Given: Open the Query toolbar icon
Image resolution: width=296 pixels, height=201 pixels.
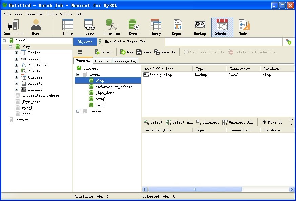Looking at the screenshot, I should (156, 27).
